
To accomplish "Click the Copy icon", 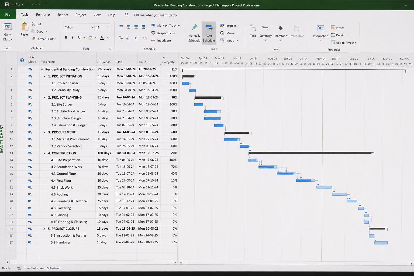I will (x=33, y=31).
